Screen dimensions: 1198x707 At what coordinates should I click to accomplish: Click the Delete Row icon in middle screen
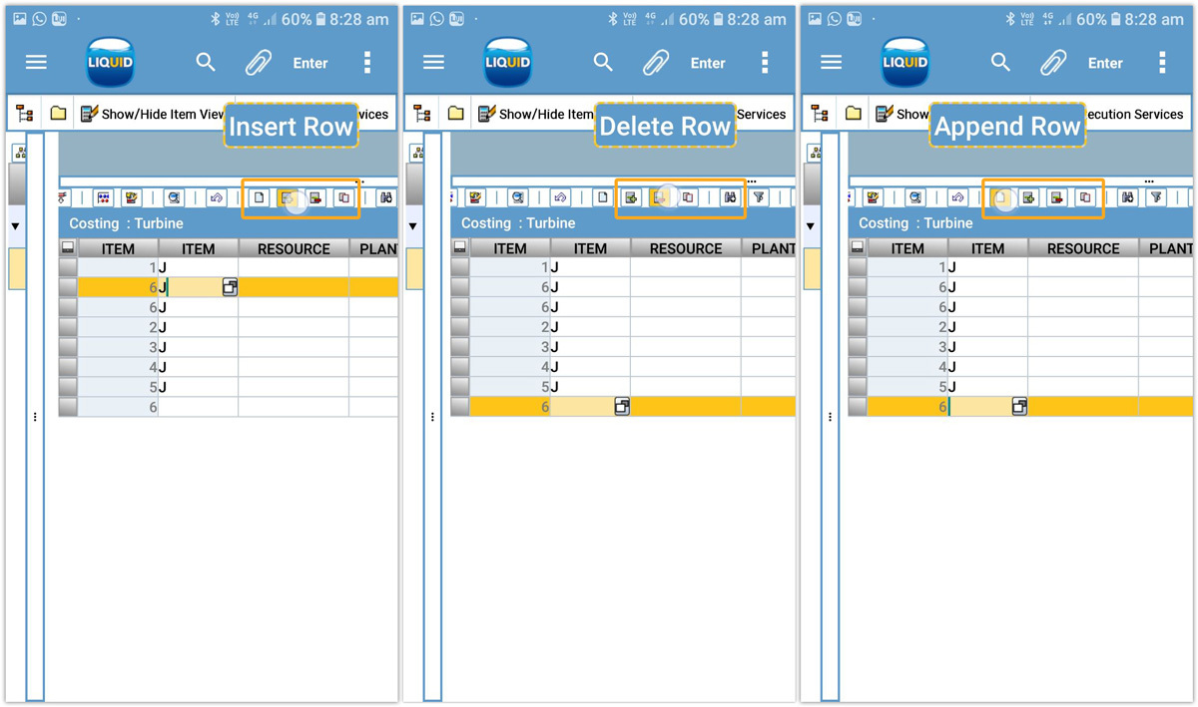[660, 198]
